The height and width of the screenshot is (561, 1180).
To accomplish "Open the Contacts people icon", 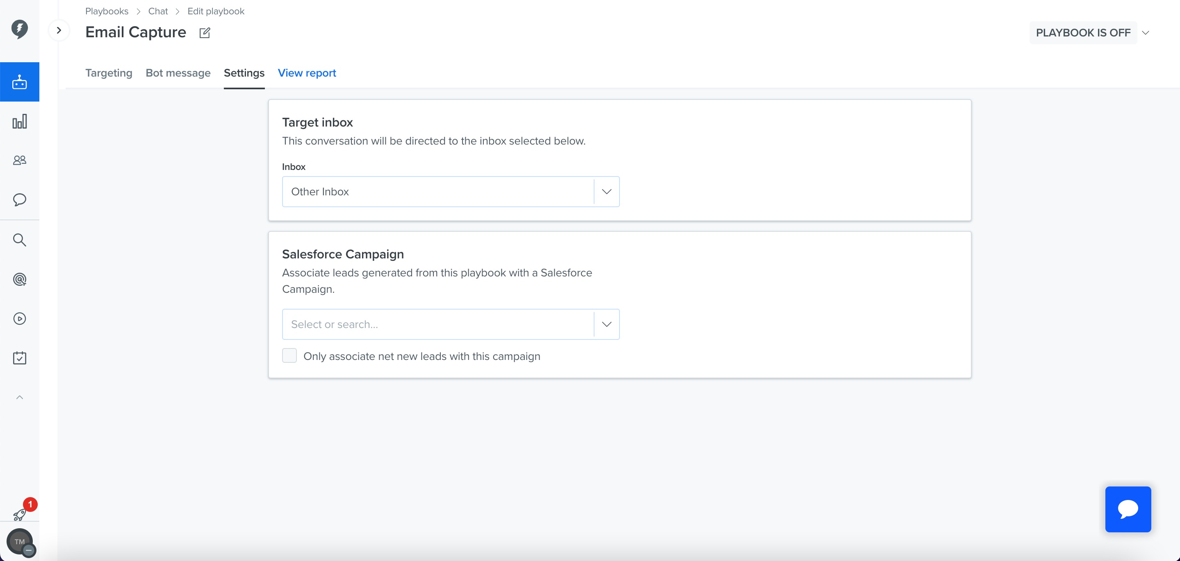I will (19, 160).
